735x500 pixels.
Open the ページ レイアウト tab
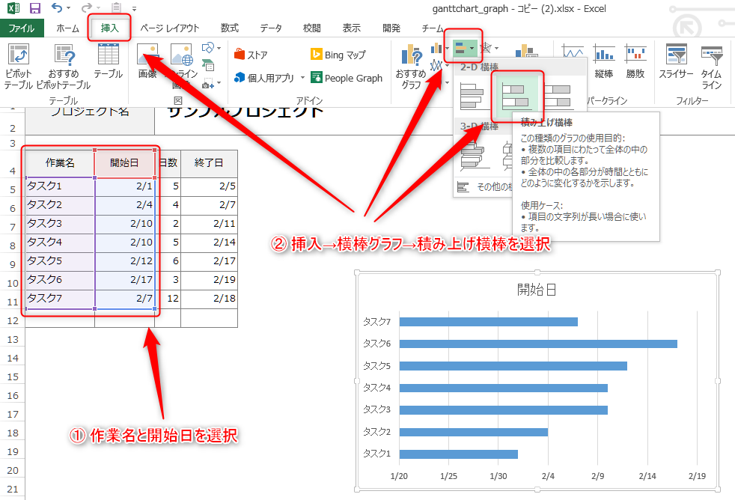click(x=170, y=28)
